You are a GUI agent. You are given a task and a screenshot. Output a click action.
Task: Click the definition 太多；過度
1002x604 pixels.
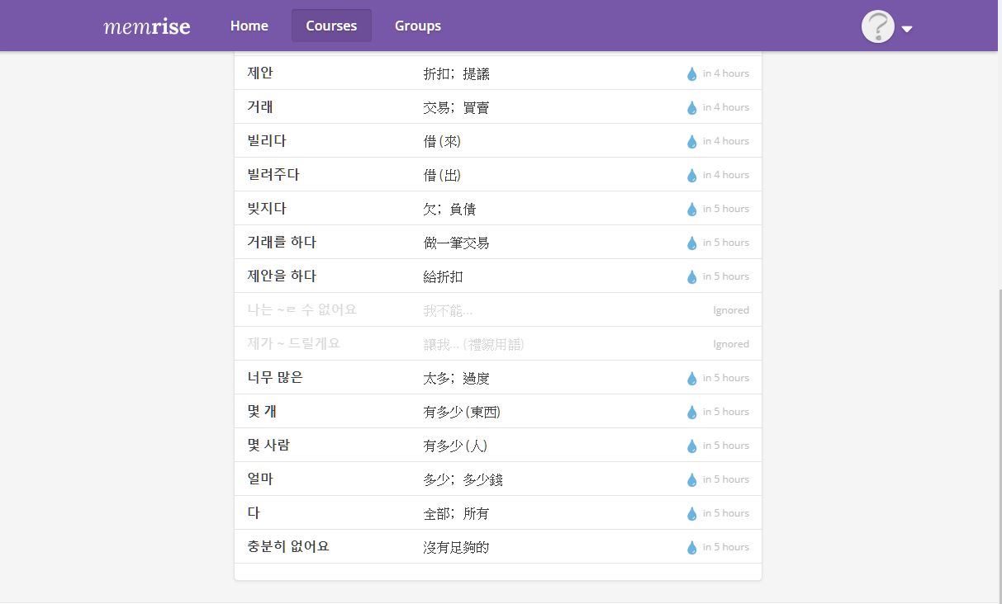(457, 378)
